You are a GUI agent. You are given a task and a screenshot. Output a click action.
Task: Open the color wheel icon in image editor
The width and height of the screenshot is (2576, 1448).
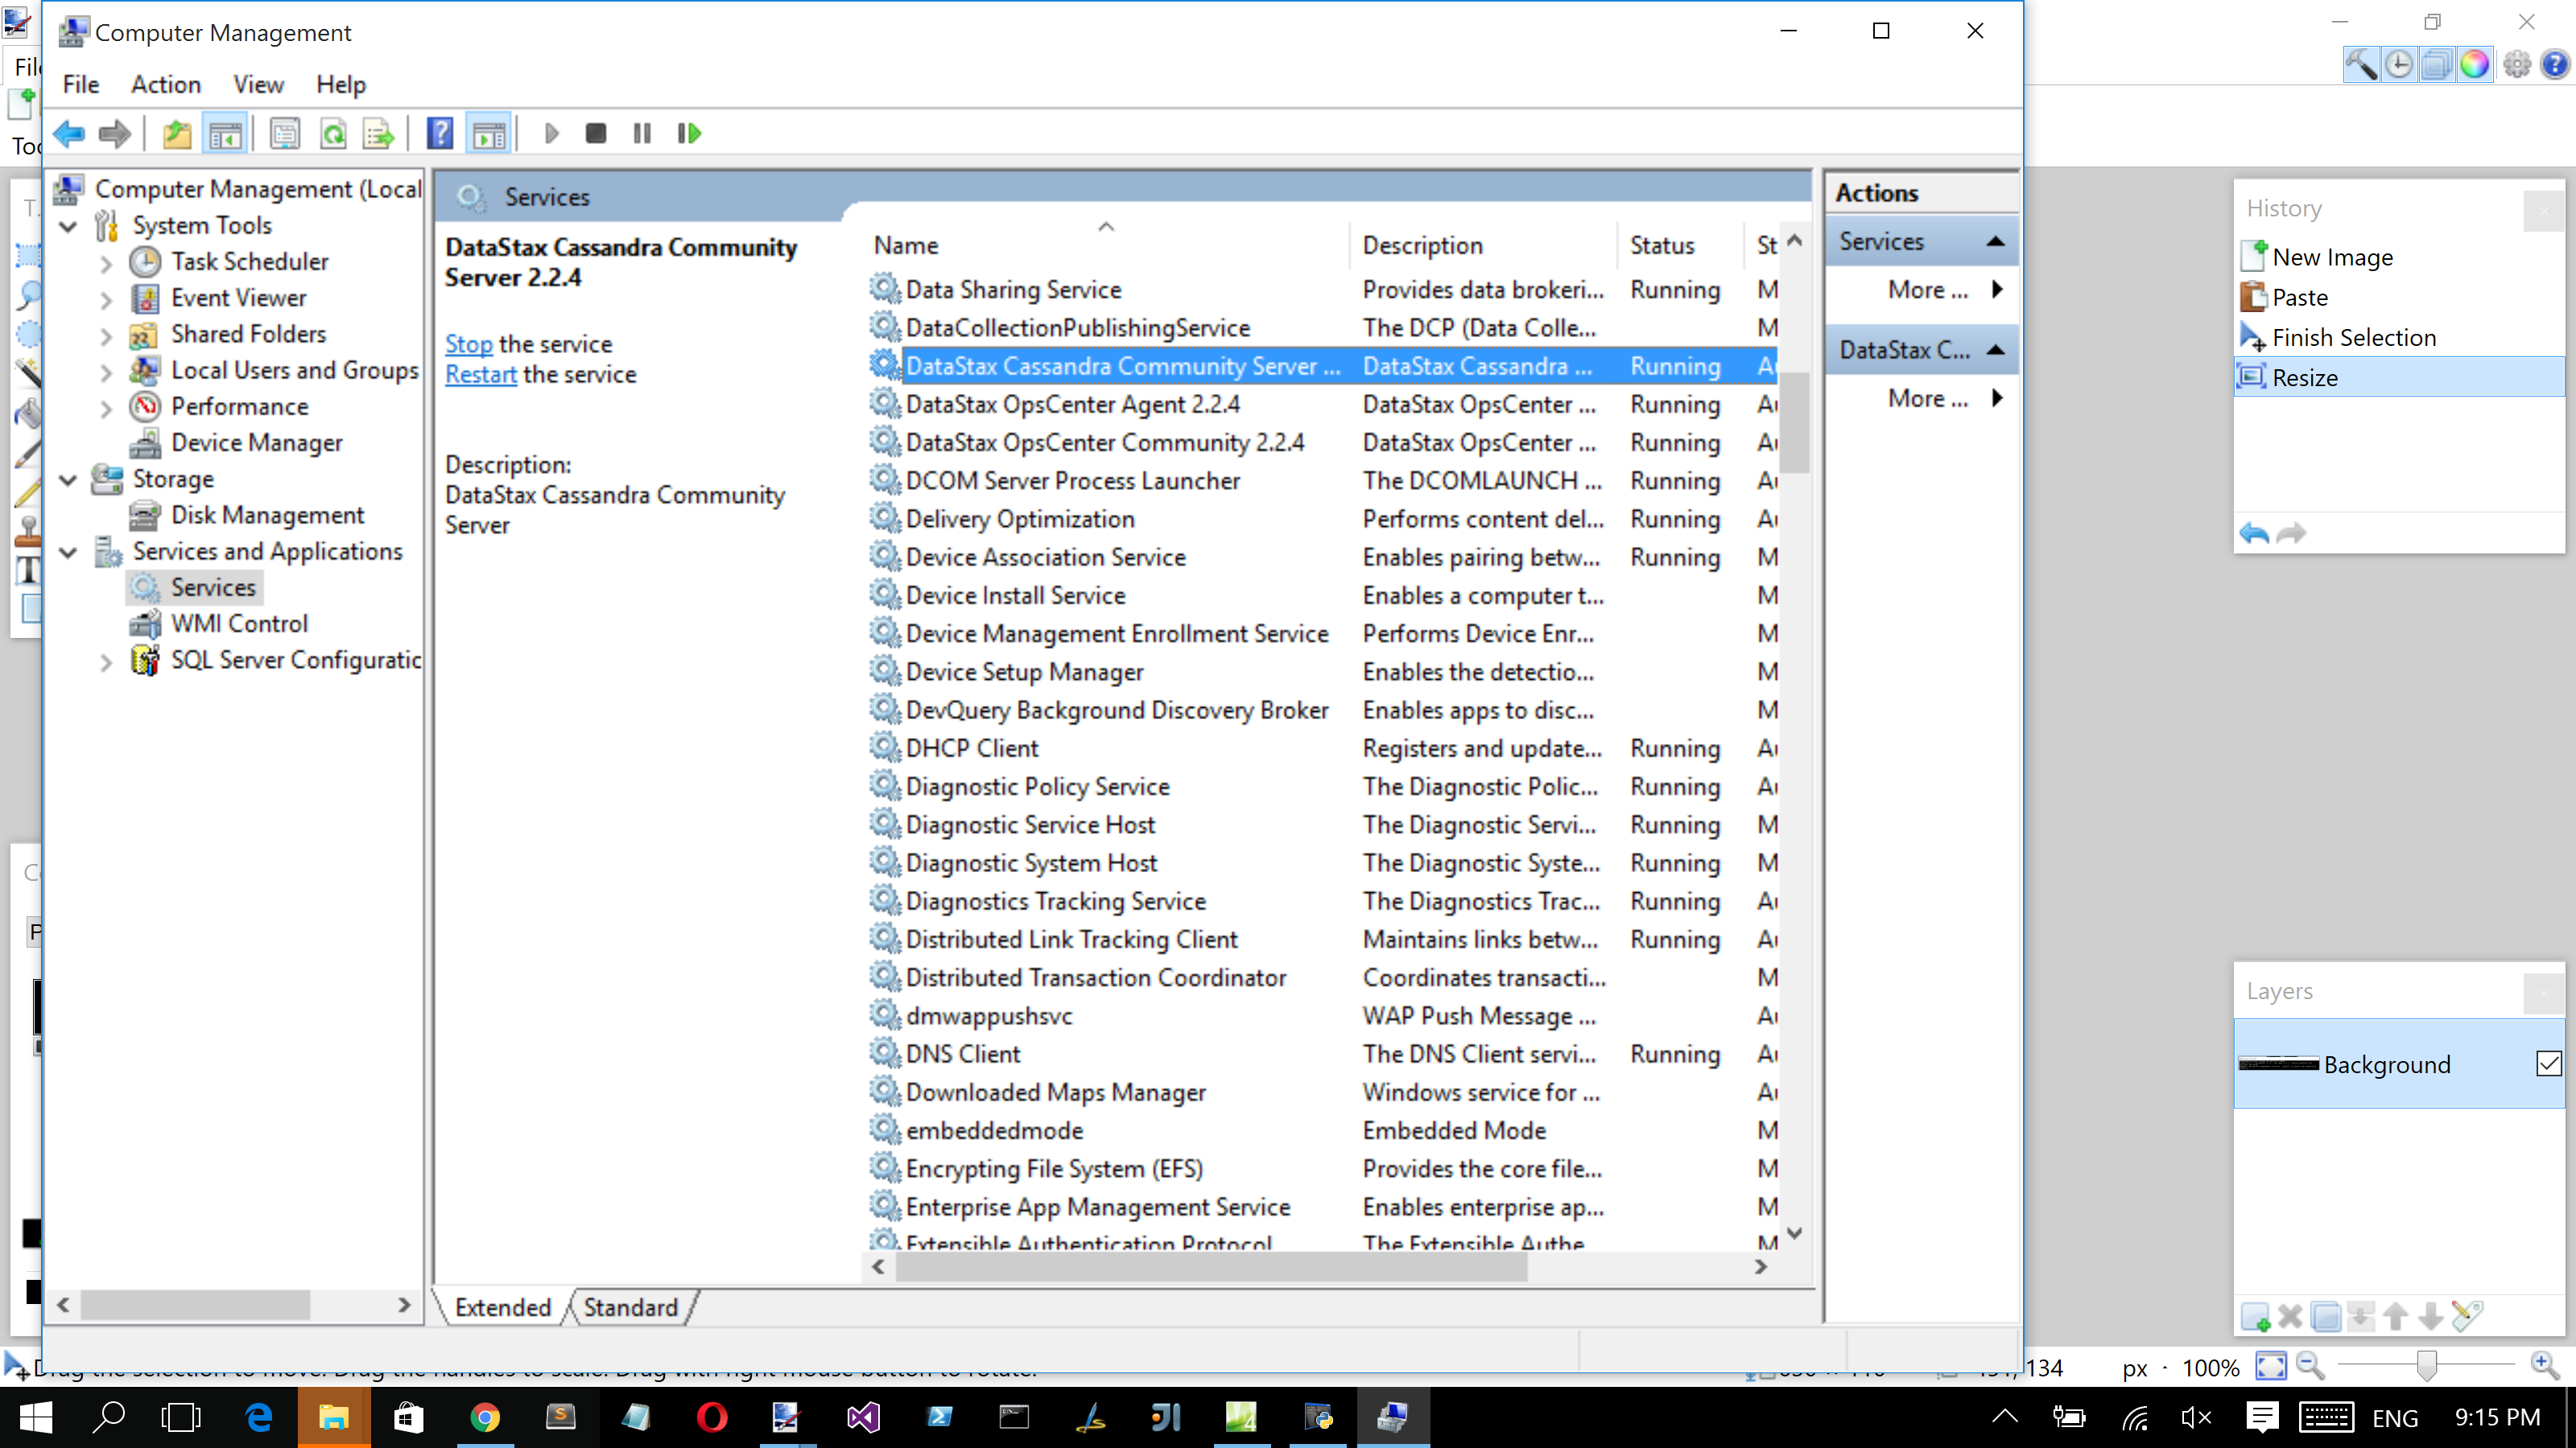click(2474, 65)
